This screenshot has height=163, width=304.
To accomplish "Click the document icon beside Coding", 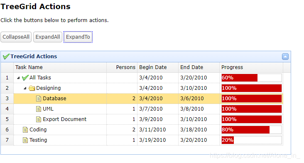I will tap(25, 130).
